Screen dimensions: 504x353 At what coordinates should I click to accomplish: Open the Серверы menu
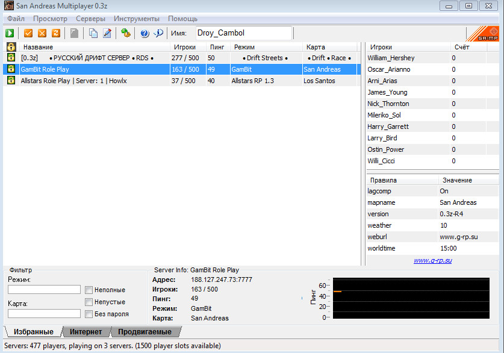[91, 19]
